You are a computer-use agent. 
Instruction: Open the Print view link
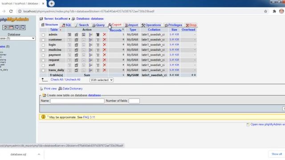click(x=50, y=88)
